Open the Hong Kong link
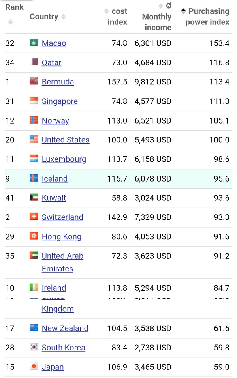Screen dimensions: 237x378 pos(61,237)
